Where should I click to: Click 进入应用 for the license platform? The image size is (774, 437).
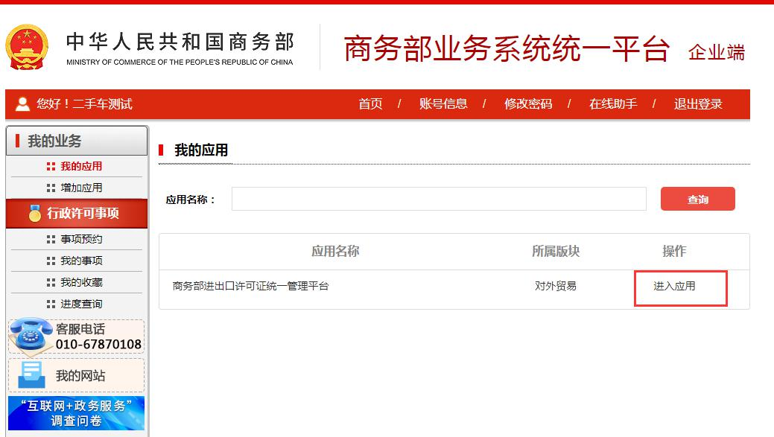pyautogui.click(x=674, y=286)
